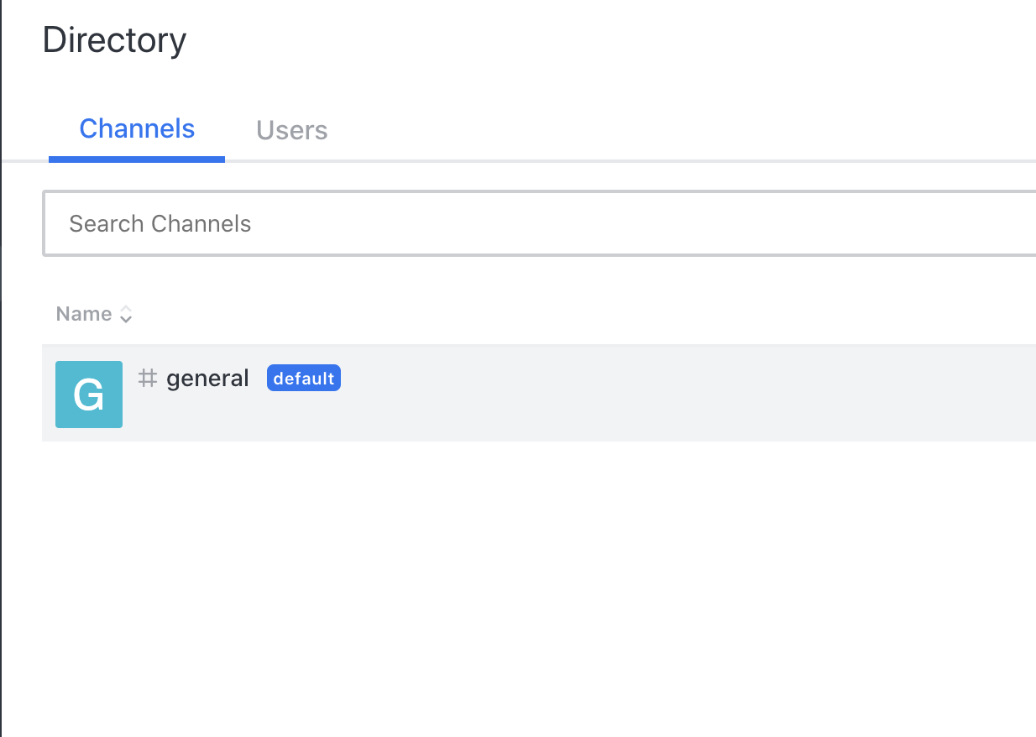
Task: Click the up arrow of Name sort icon
Action: point(126,310)
